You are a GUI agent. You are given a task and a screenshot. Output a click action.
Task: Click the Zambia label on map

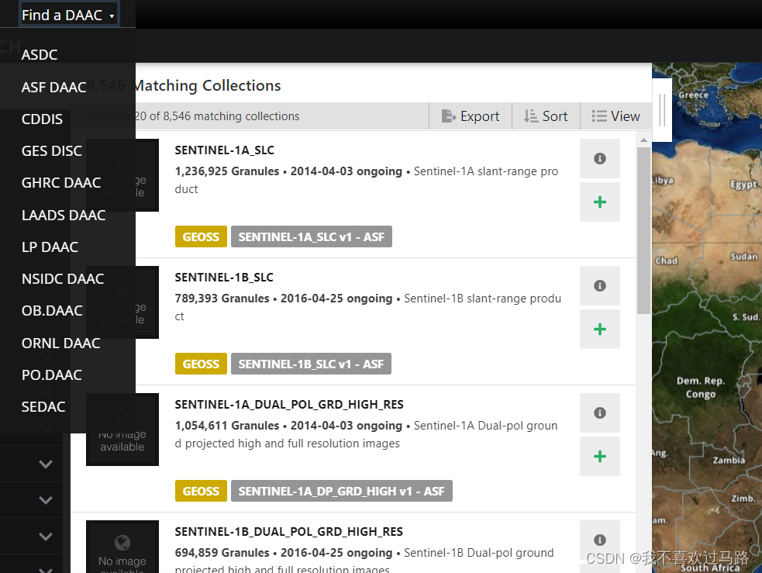point(729,461)
